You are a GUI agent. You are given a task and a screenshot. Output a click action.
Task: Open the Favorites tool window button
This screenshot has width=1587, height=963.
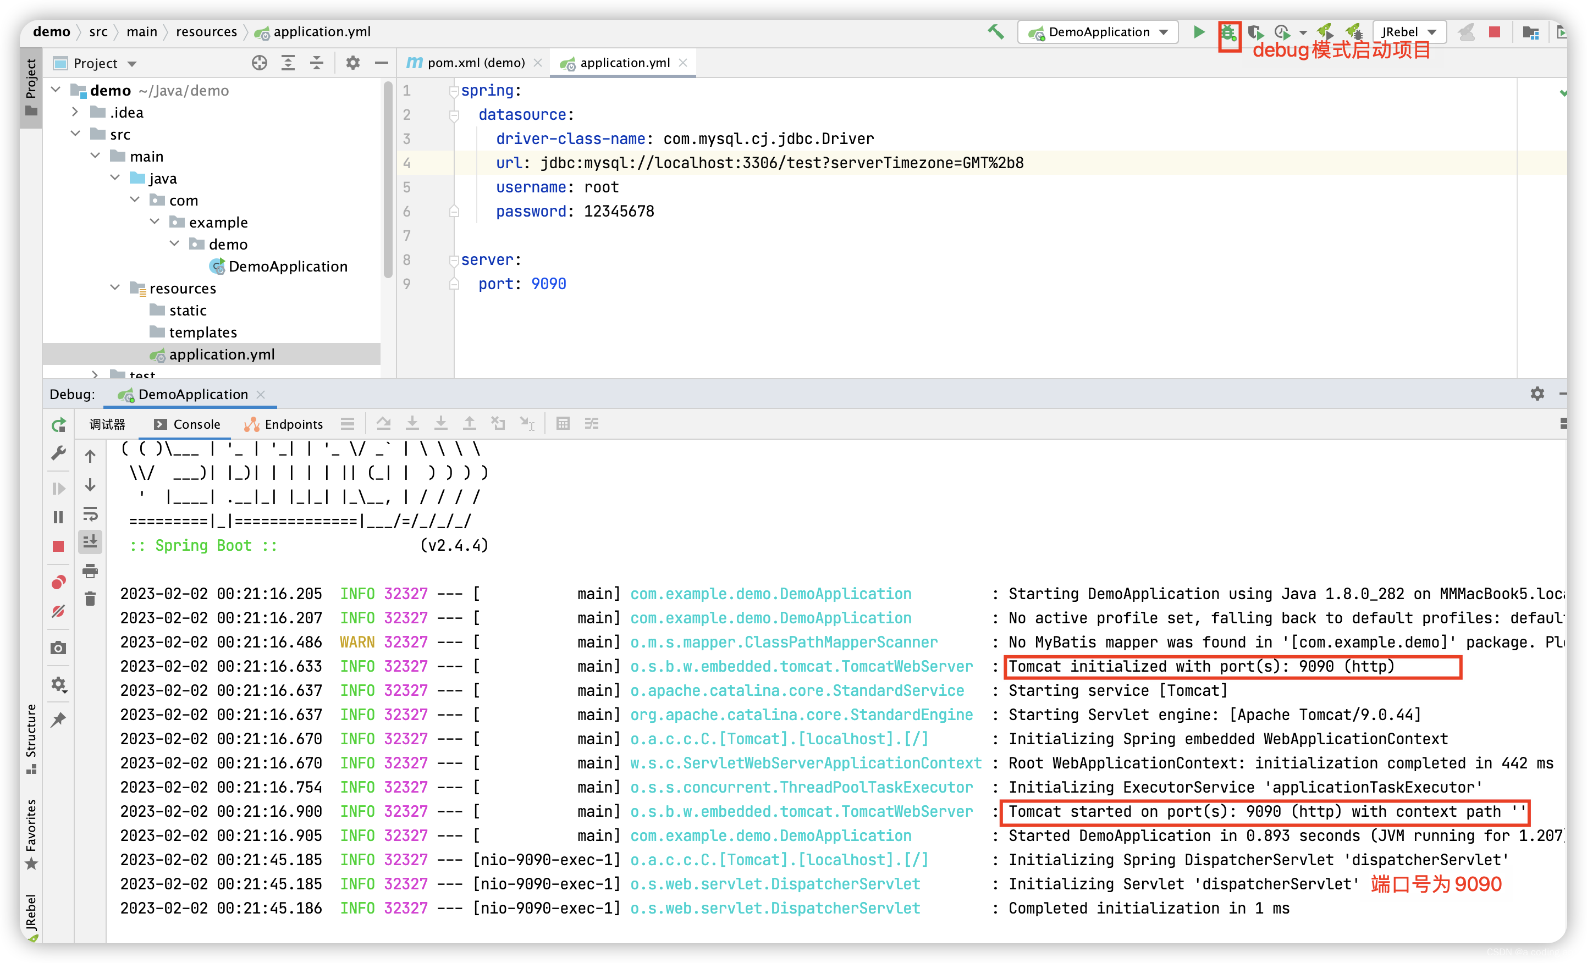pos(30,834)
